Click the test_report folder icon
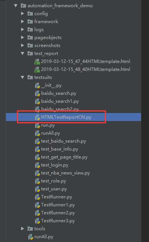149x242 pixels. (30, 53)
